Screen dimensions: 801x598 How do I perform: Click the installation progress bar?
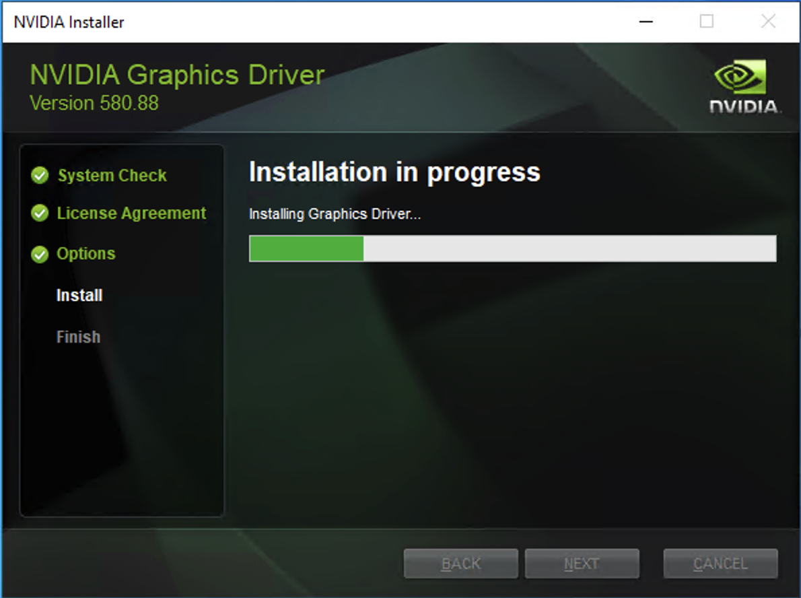513,248
